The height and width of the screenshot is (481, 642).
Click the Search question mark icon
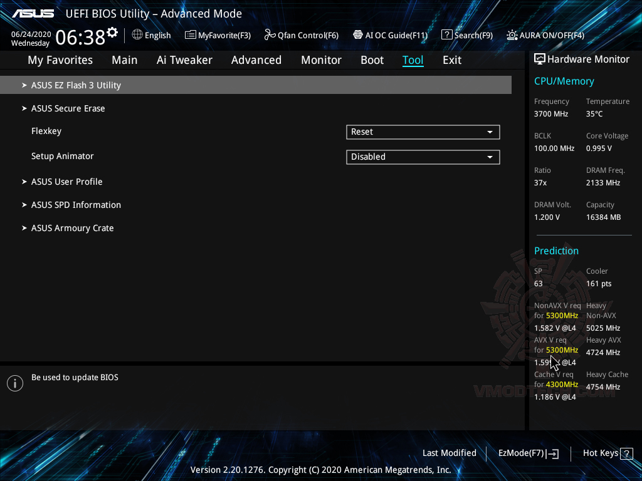tap(446, 35)
